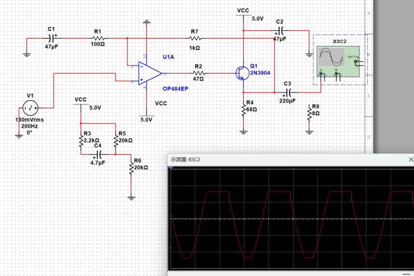Select the C2 47µF capacitor symbol
This screenshot has width=414, height=276.
[280, 31]
